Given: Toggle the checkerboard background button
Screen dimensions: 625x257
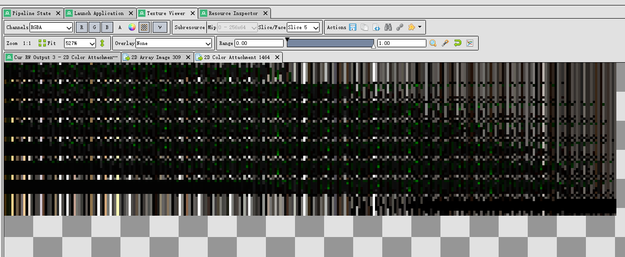Looking at the screenshot, I should tap(144, 27).
